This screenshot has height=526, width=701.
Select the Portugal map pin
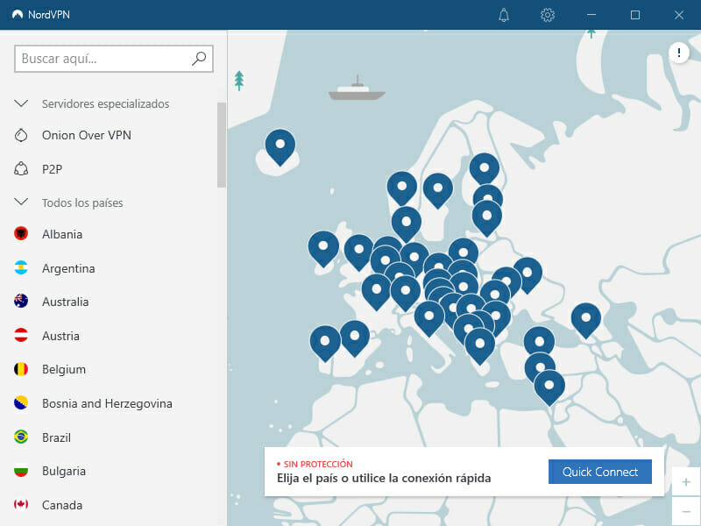[325, 344]
